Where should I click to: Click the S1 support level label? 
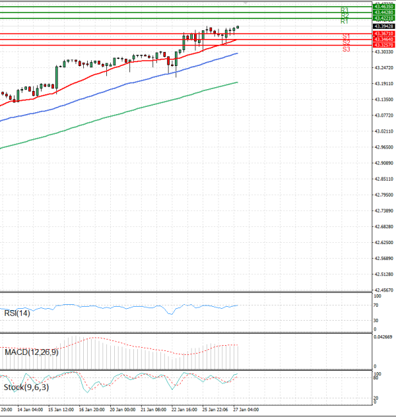coord(346,36)
